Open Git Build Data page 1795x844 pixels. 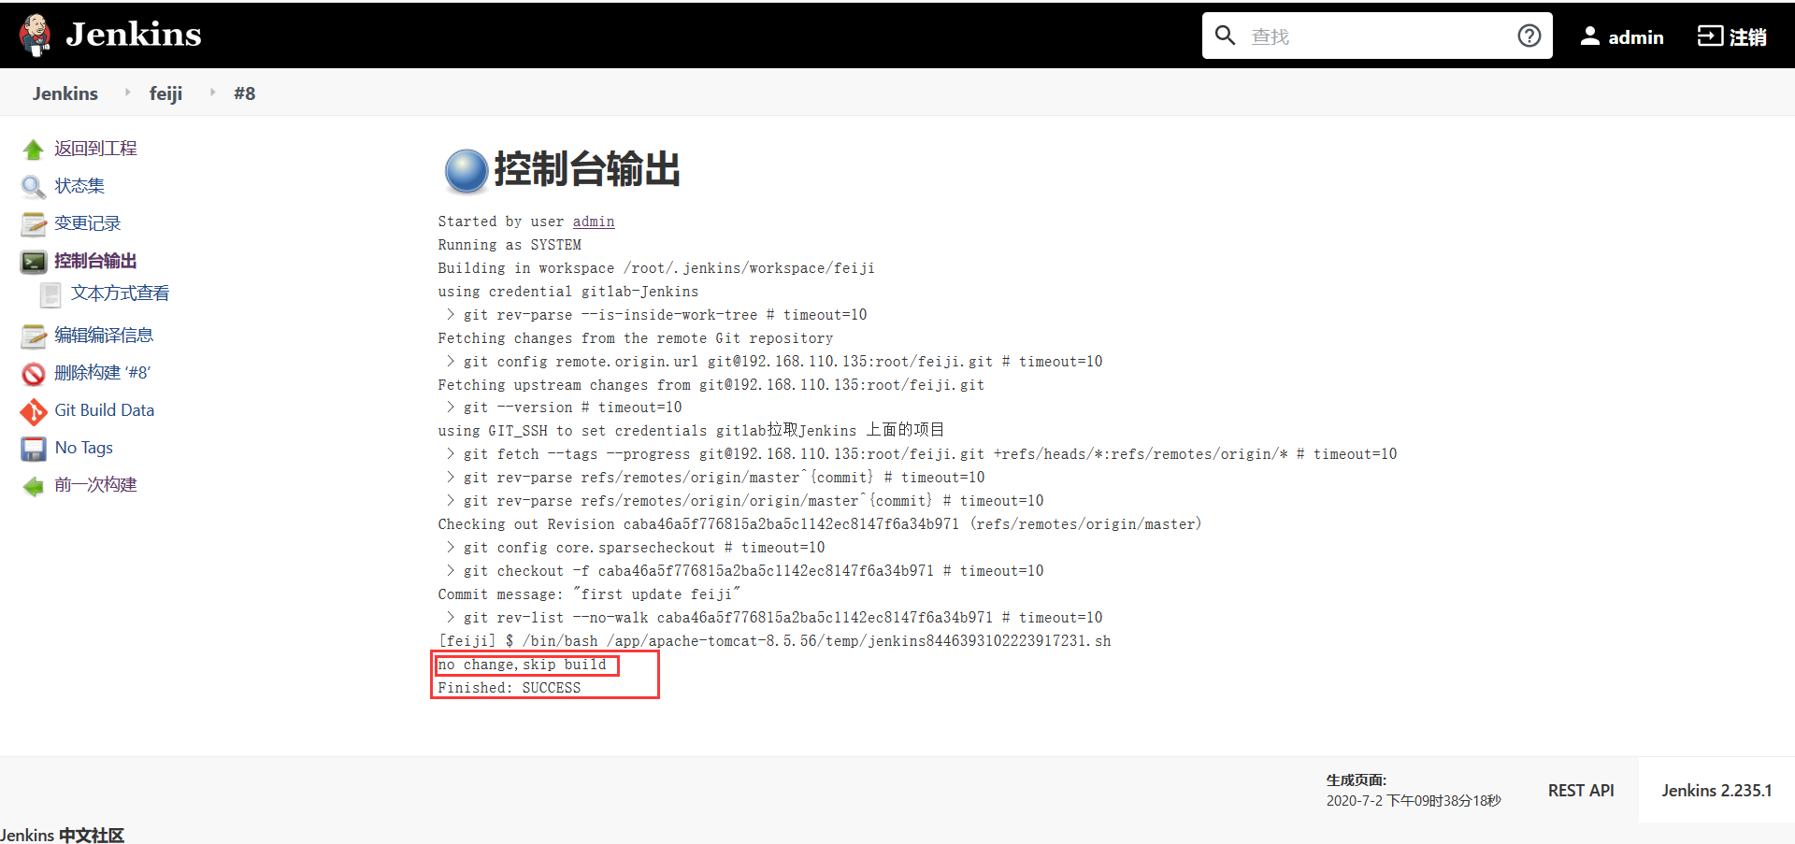coord(105,410)
